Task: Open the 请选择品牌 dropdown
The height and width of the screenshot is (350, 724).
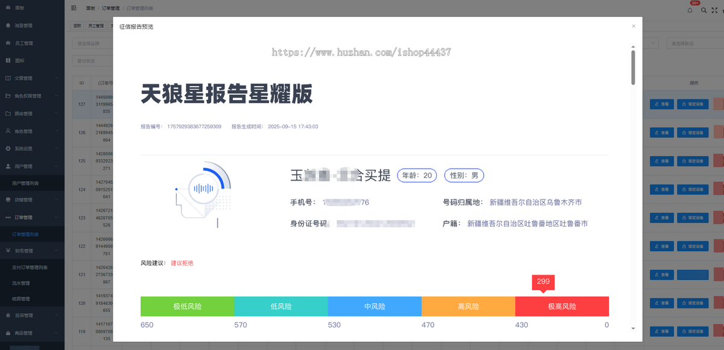Action: pos(92,43)
